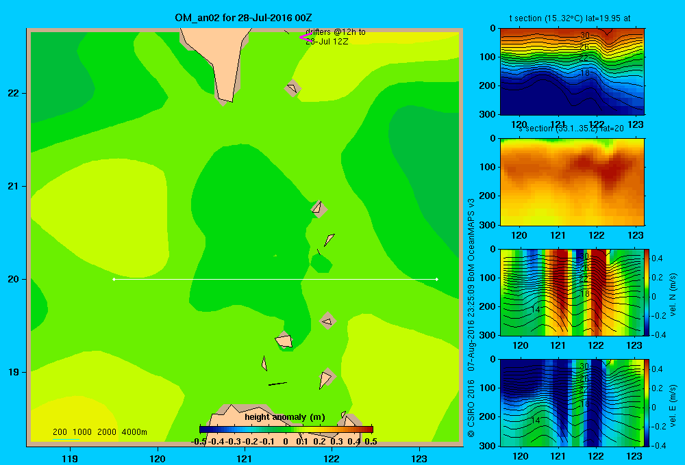Click the "200" bathymetry legend label

click(x=60, y=432)
